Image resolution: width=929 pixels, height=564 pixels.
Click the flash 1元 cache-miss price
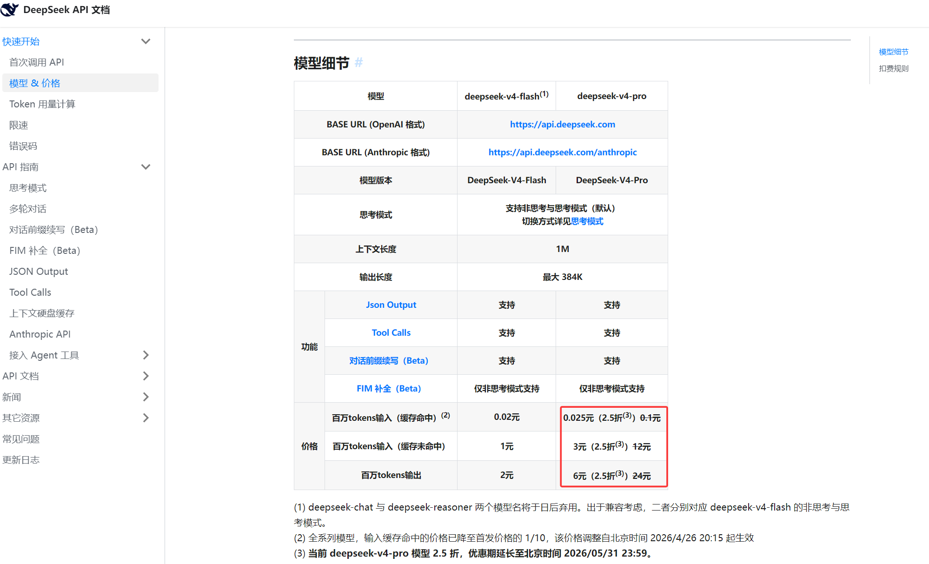pos(506,446)
